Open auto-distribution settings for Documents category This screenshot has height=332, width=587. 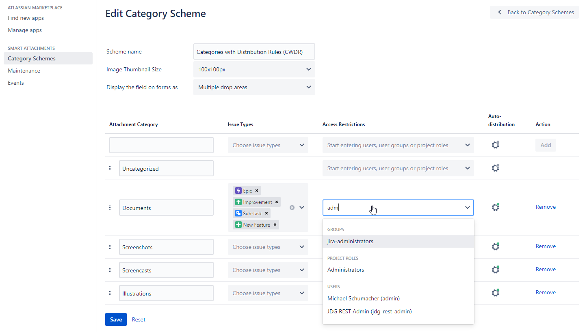[x=495, y=207]
